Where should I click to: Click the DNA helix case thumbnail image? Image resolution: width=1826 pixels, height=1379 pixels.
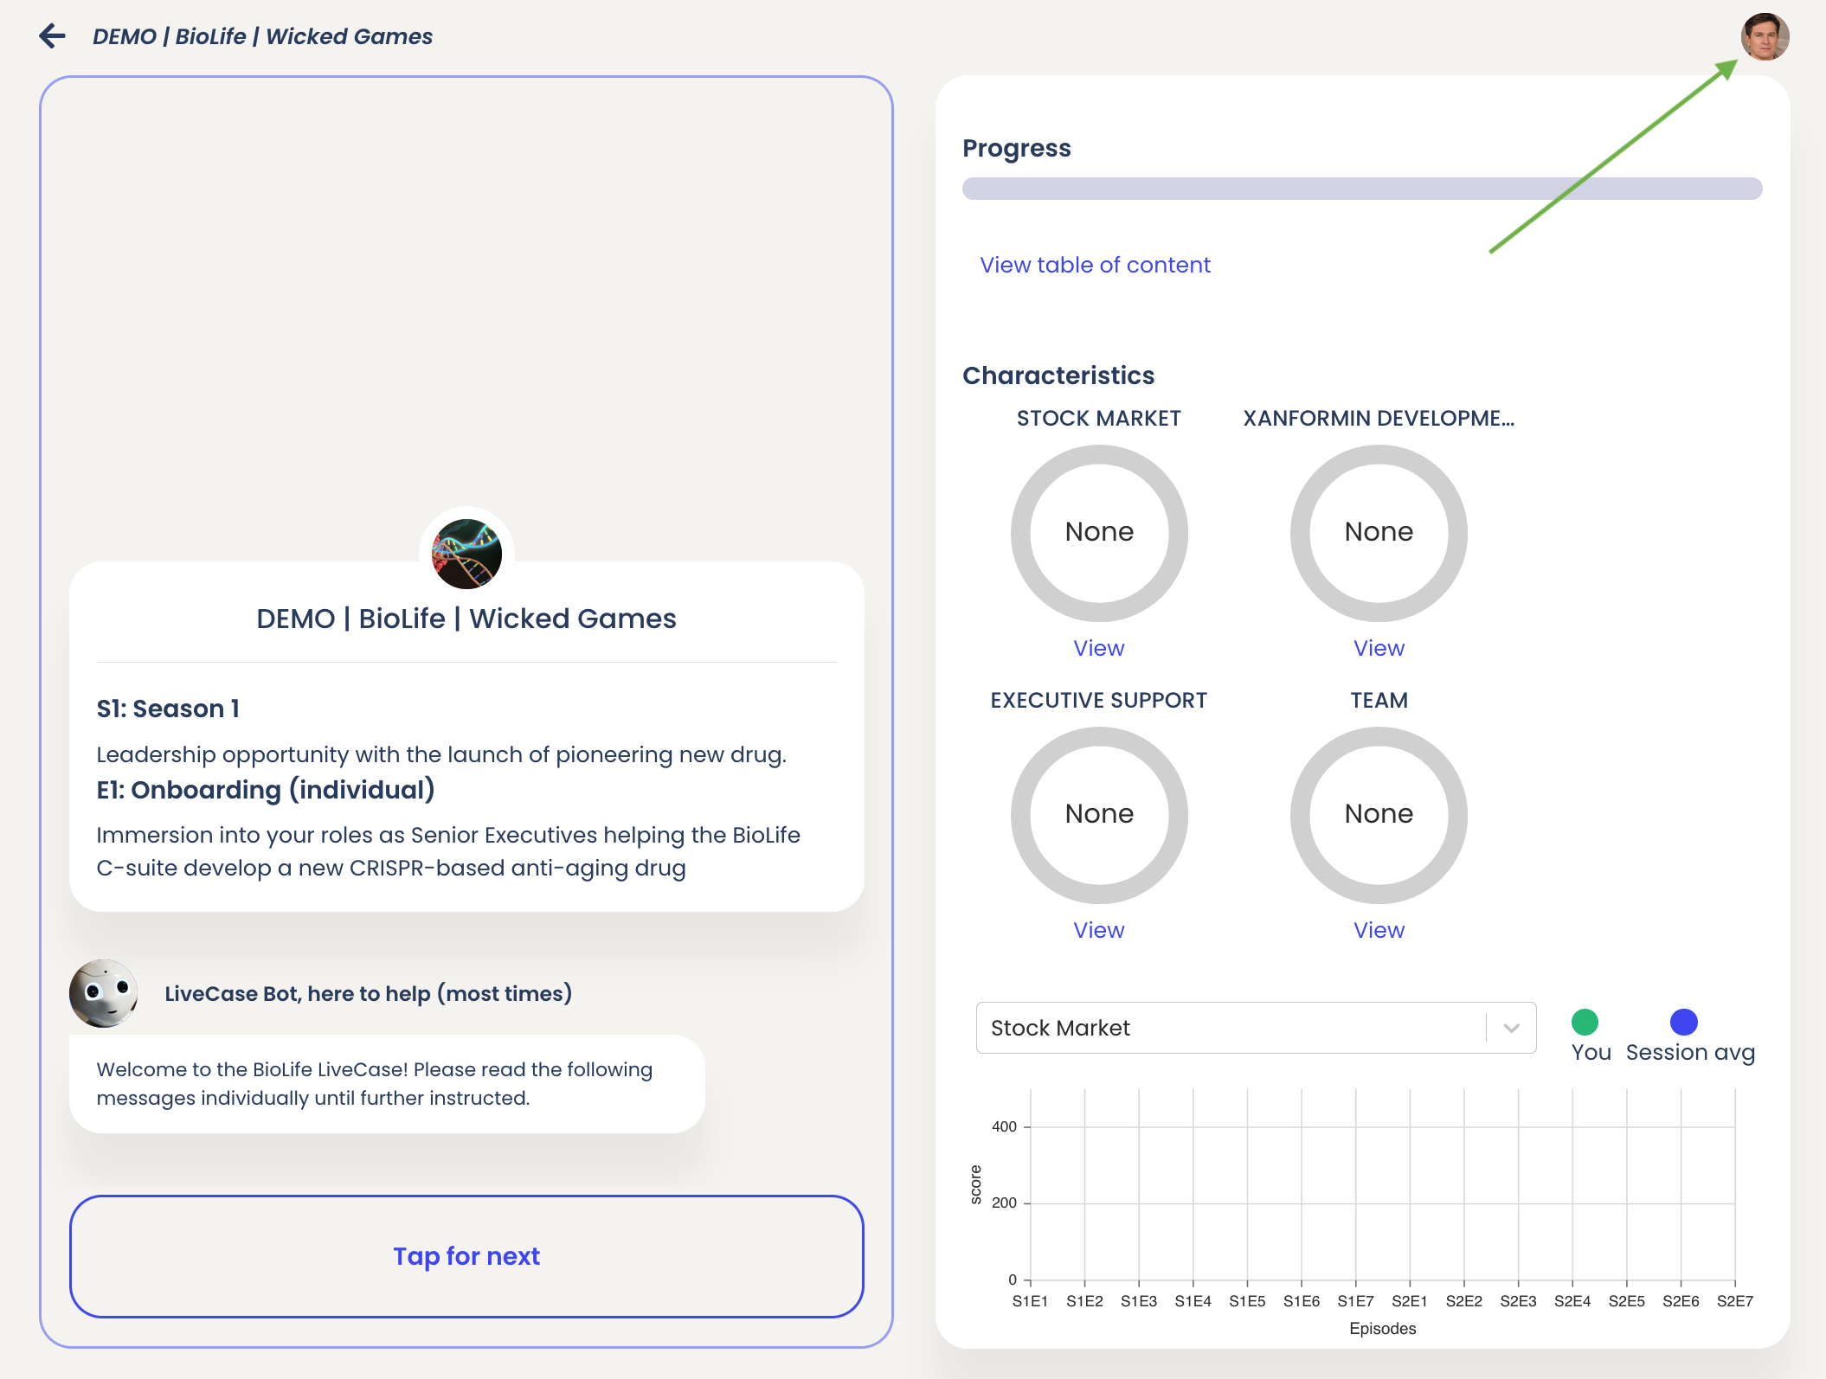(x=466, y=554)
